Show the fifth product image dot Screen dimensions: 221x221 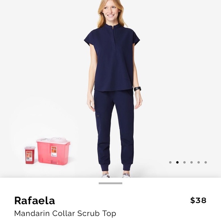[x=199, y=162]
